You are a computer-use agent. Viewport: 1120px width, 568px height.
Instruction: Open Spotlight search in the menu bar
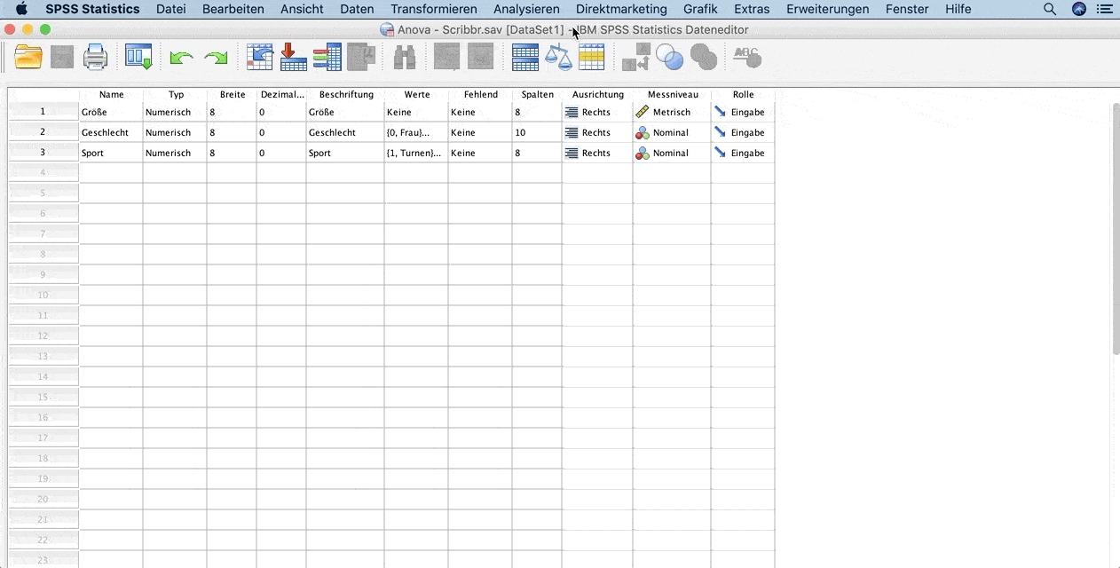1050,9
